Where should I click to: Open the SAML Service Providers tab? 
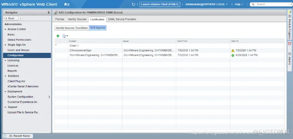point(122,19)
